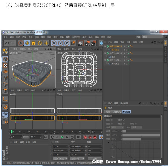Open the 渲染 menu
168x166 pixels.
[x=61, y=37]
